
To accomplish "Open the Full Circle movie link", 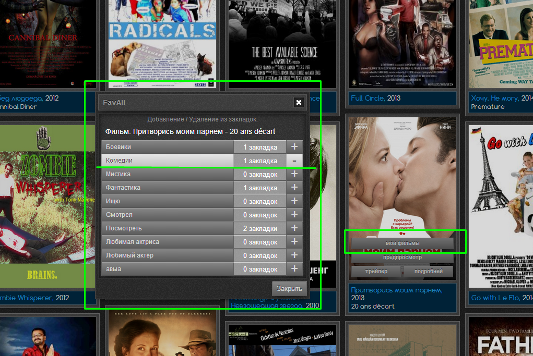I will coord(368,98).
